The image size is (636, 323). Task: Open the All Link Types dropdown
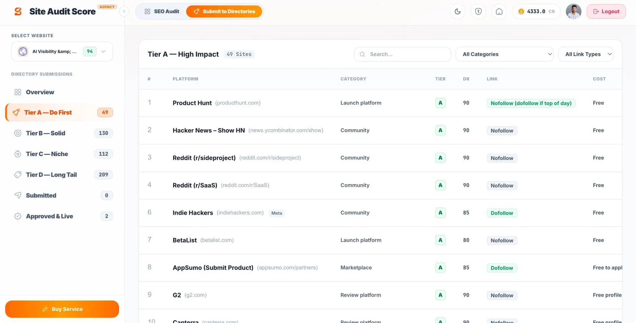[586, 54]
